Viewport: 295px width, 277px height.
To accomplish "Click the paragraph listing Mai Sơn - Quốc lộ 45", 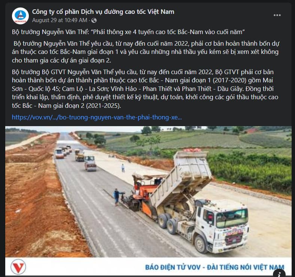I will click(145, 89).
